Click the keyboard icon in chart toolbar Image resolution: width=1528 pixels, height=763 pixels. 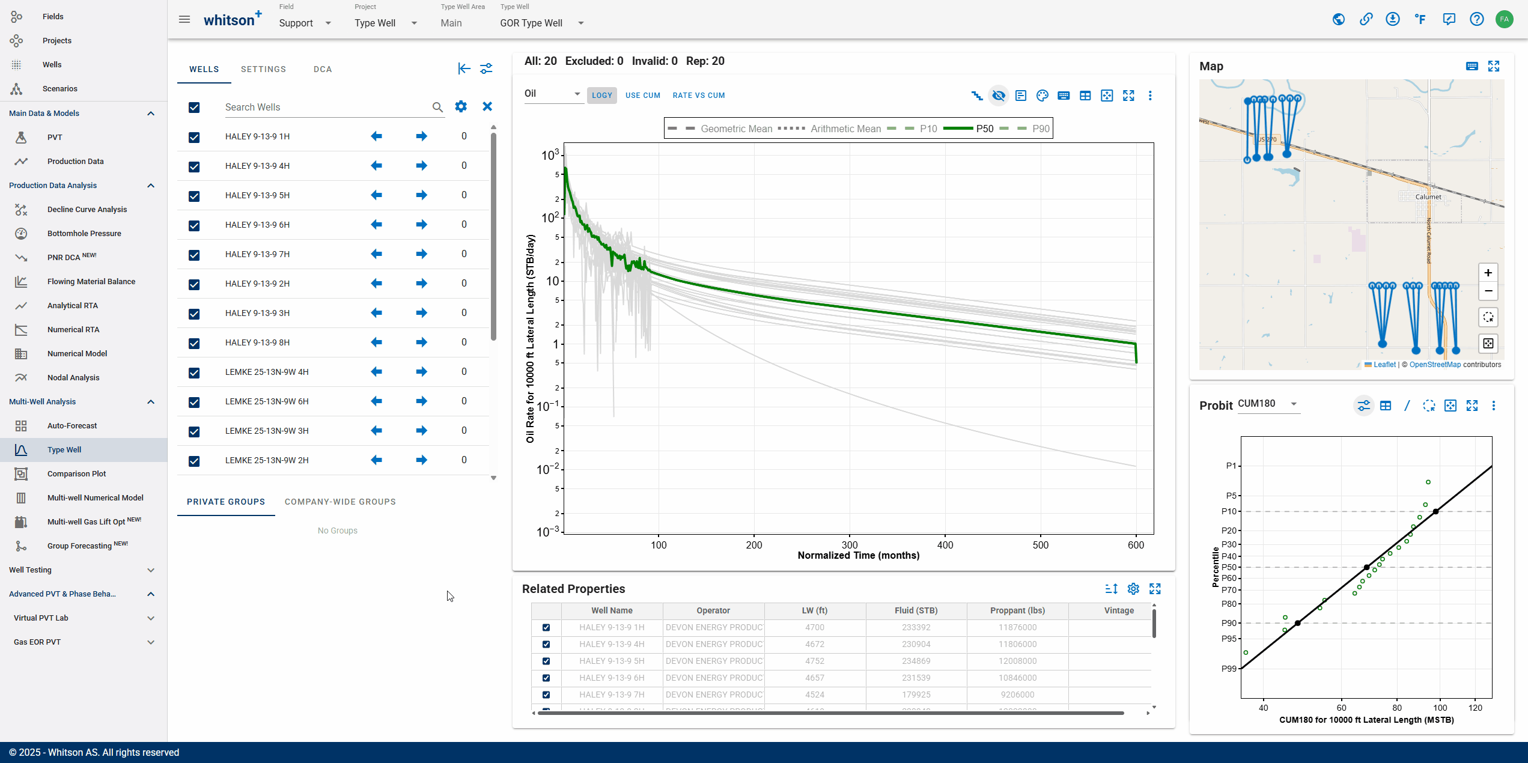pos(1064,96)
